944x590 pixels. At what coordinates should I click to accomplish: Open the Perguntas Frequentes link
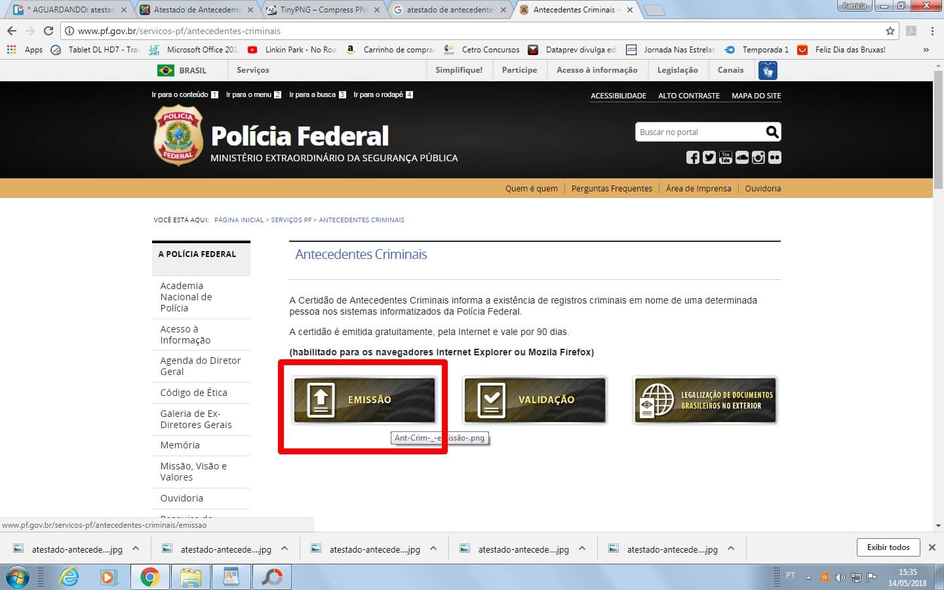coord(612,188)
